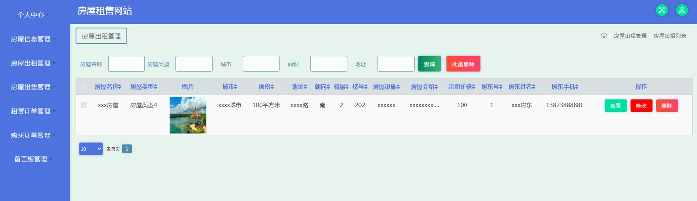
Task: Click 修改 edit button for xxx房屋
Action: 641,105
